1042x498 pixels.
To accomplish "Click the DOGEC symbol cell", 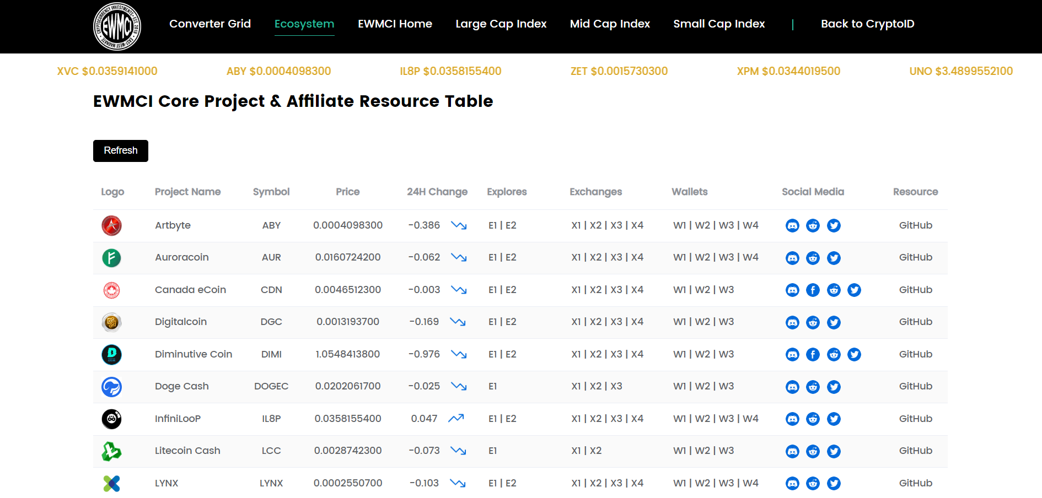I will (x=271, y=386).
